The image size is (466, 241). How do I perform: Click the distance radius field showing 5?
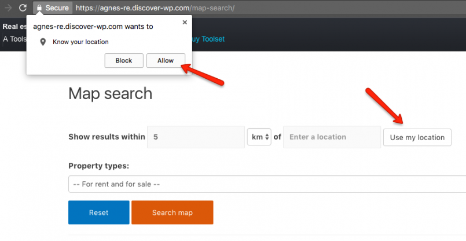click(x=196, y=137)
